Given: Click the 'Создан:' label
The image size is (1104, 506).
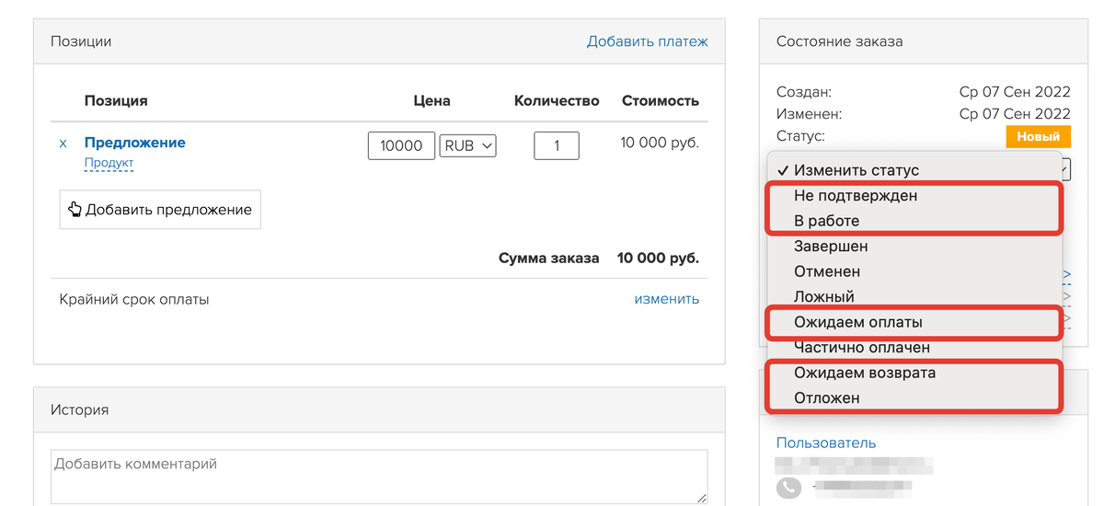Looking at the screenshot, I should [x=804, y=92].
